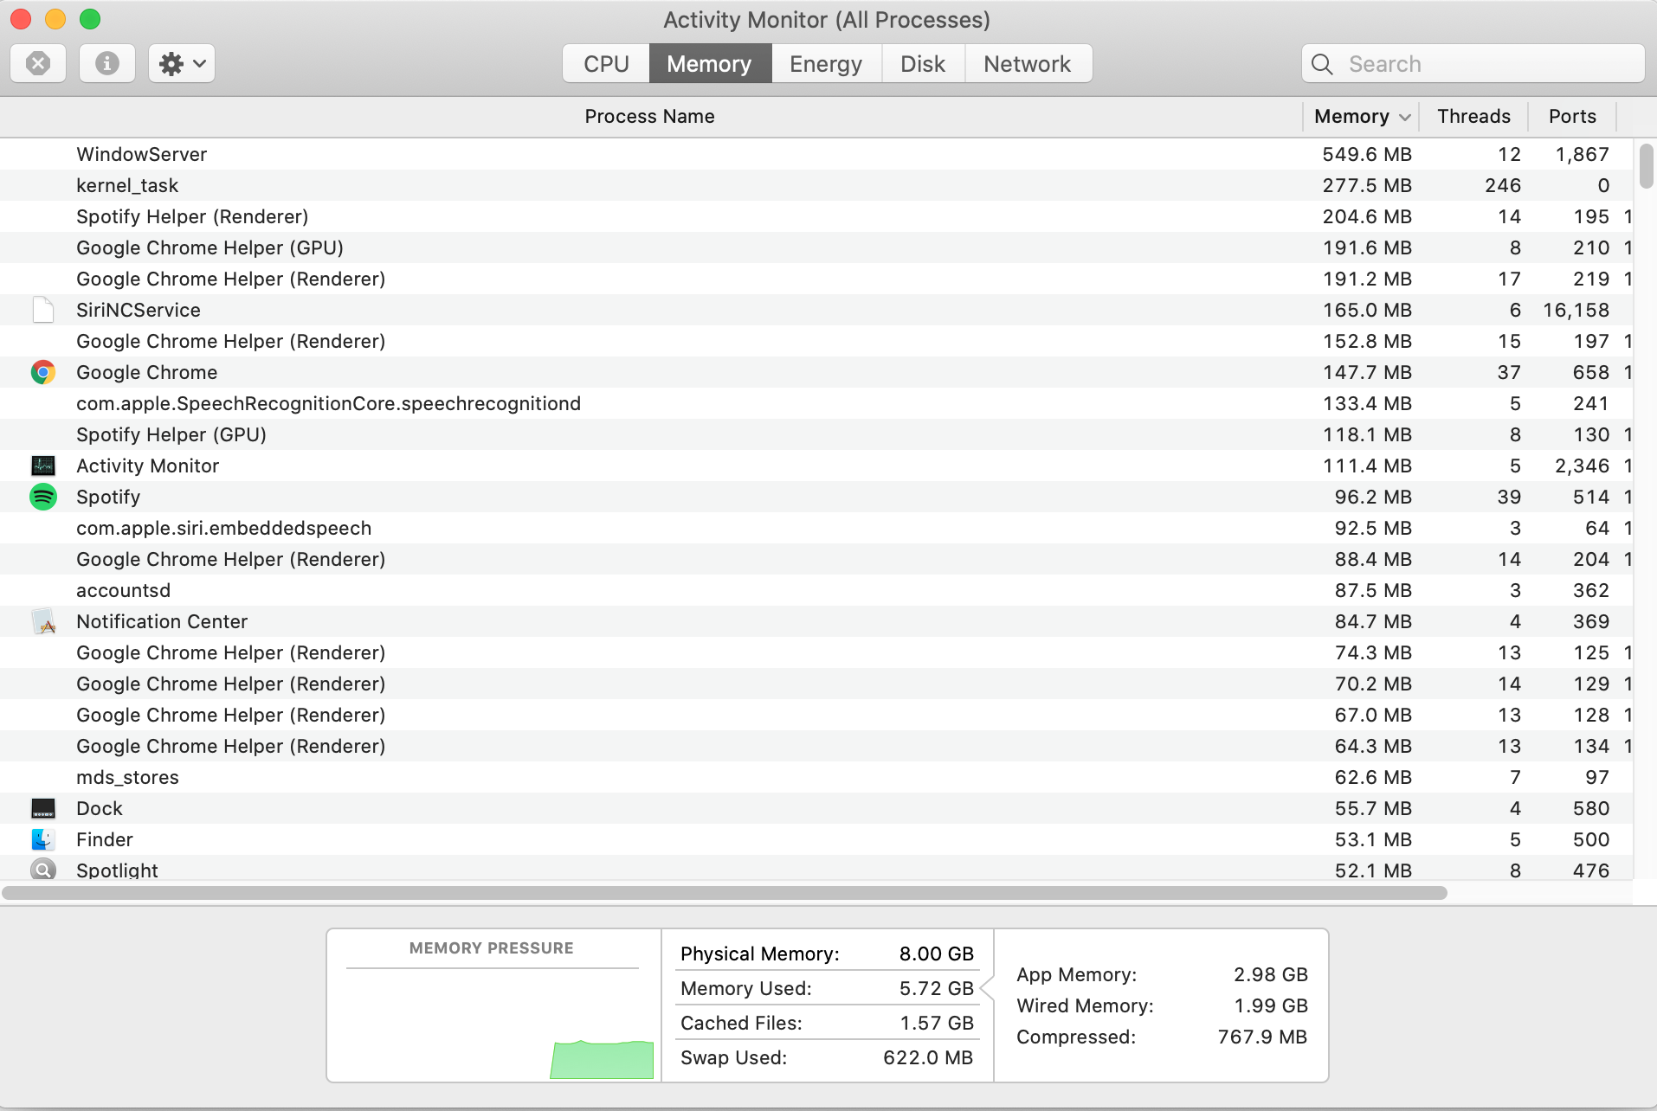Click the Google Chrome app icon
This screenshot has width=1657, height=1111.
click(x=43, y=372)
